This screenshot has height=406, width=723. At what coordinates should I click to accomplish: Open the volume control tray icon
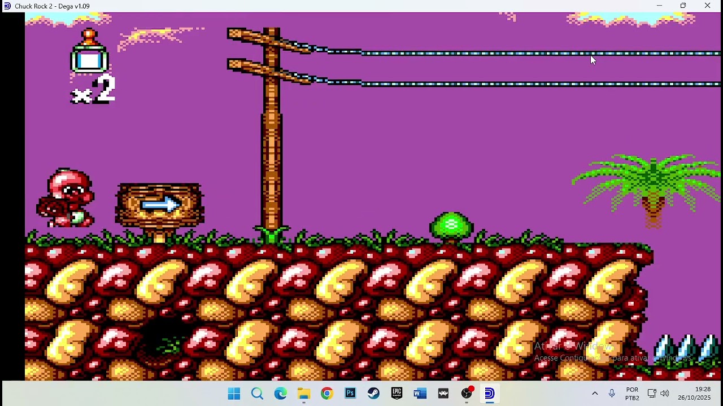pyautogui.click(x=665, y=394)
